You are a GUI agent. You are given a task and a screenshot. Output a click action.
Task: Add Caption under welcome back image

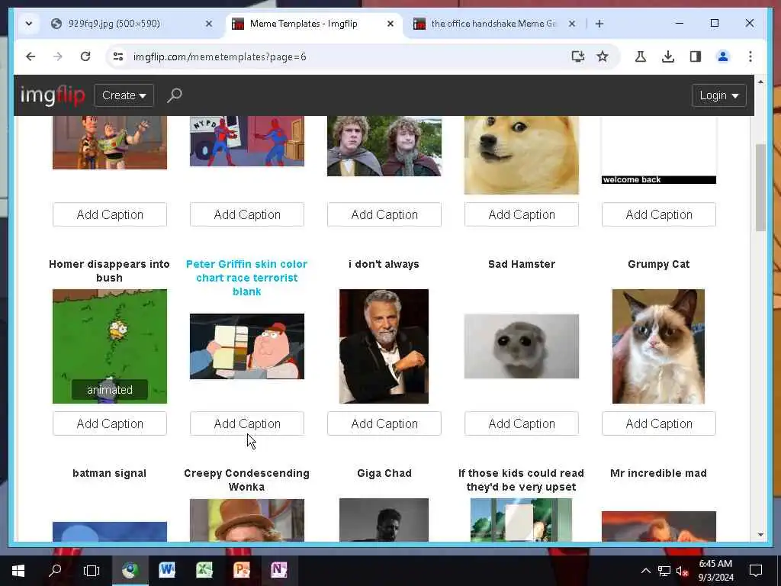pos(659,214)
